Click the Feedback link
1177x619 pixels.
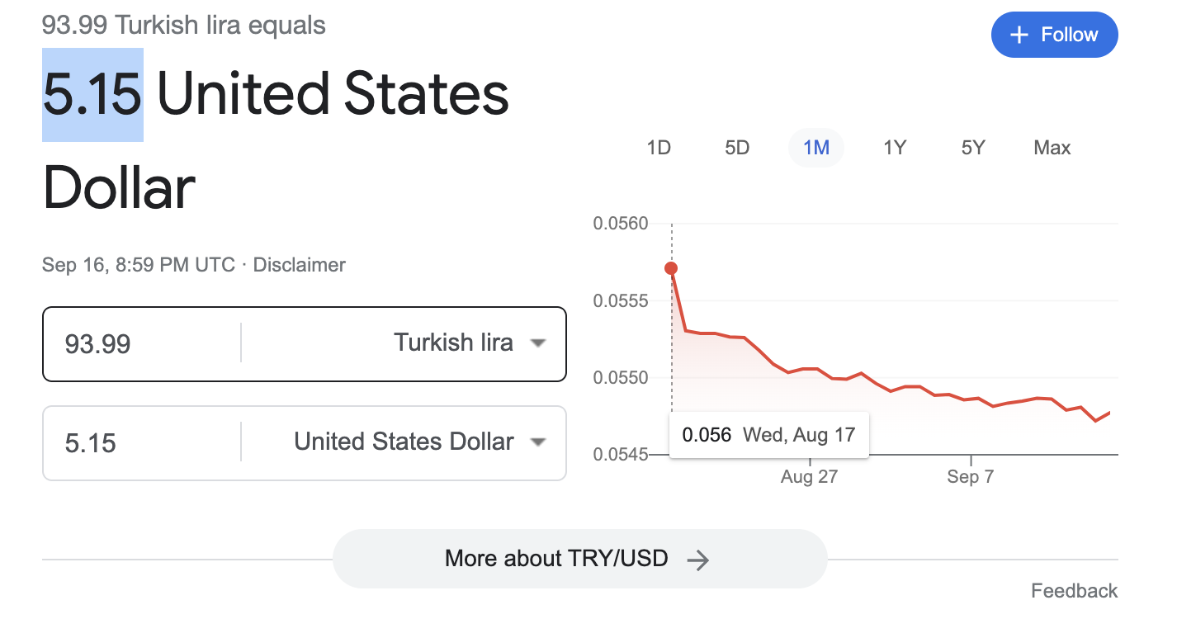click(x=1074, y=591)
